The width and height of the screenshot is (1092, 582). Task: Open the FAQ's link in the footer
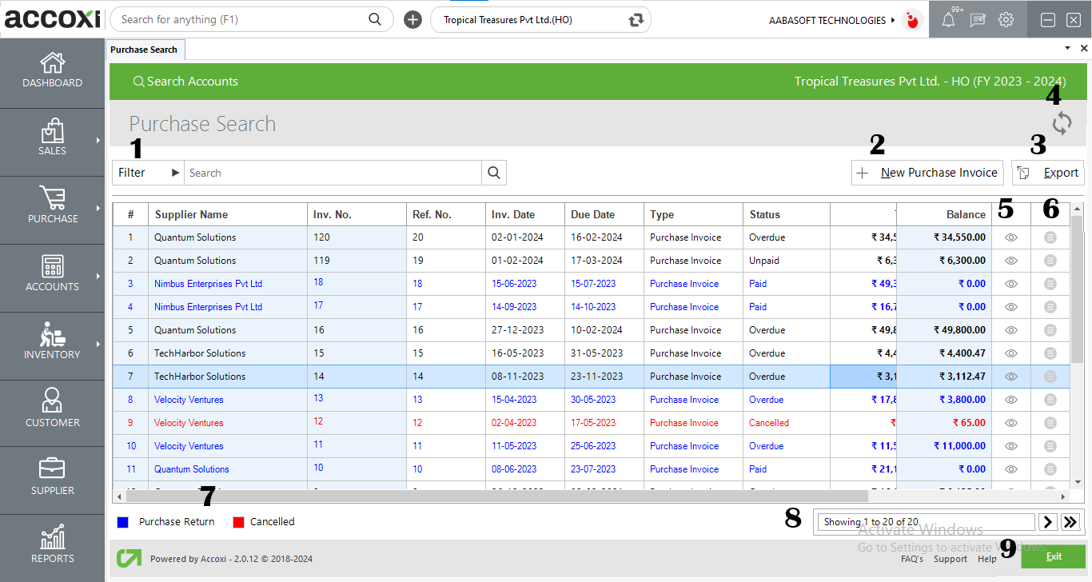click(x=912, y=559)
